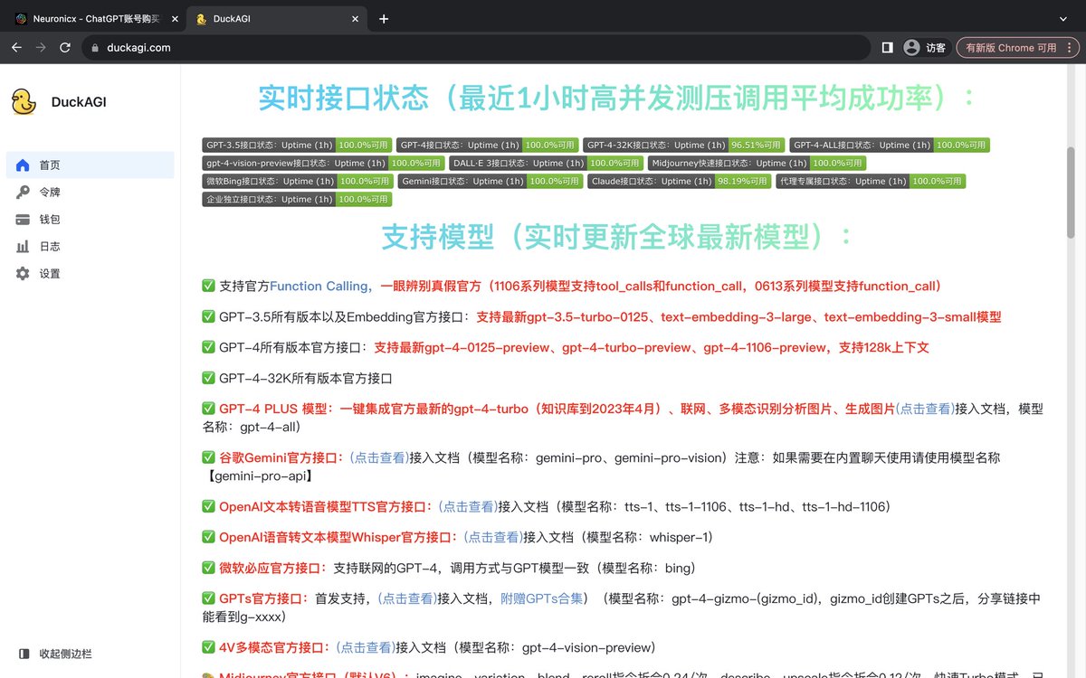Open 点击查看 link in 谷歌Gemini row
1086x678 pixels.
[379, 458]
